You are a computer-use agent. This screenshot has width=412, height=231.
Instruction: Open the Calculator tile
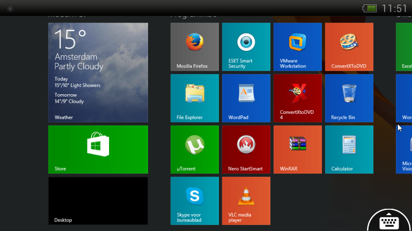click(349, 149)
